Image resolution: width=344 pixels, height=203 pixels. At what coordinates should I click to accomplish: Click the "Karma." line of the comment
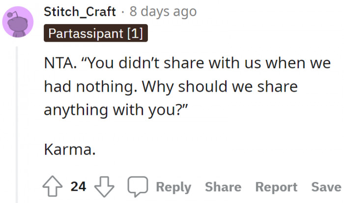click(x=70, y=150)
